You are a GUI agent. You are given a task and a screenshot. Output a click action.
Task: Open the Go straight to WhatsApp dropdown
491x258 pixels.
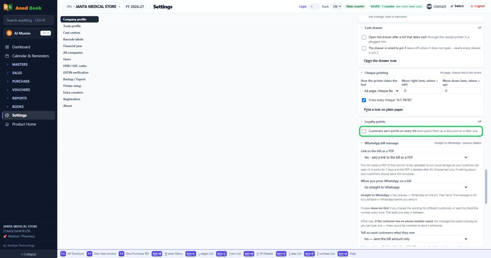[x=414, y=187]
